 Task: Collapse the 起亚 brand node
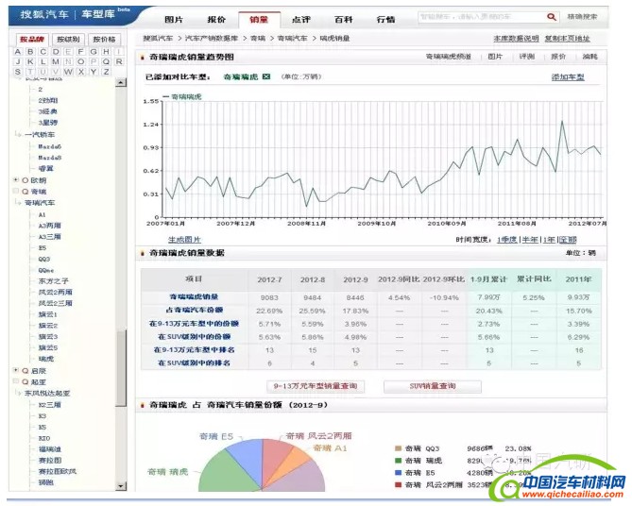tap(16, 381)
